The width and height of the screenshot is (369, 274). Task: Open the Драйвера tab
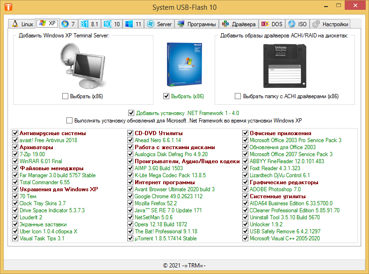pyautogui.click(x=239, y=24)
